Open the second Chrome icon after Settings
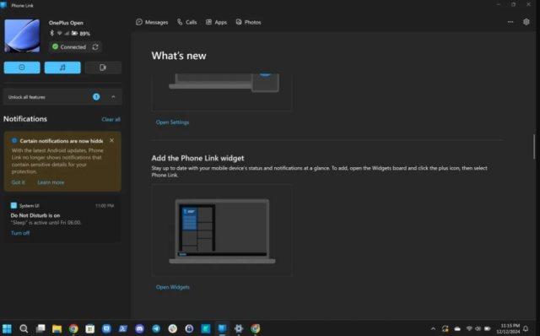 coord(255,328)
